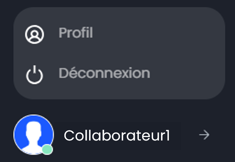View account through the Profil text

coord(76,33)
